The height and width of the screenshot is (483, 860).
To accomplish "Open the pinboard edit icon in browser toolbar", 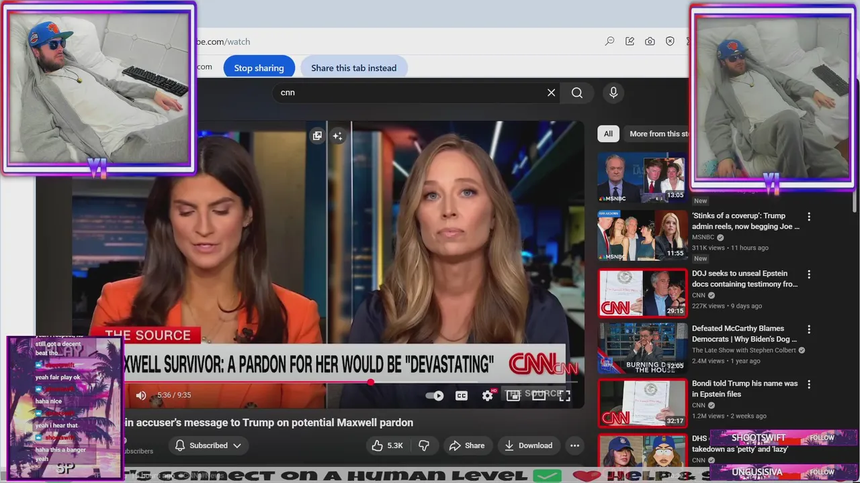I will pyautogui.click(x=630, y=41).
